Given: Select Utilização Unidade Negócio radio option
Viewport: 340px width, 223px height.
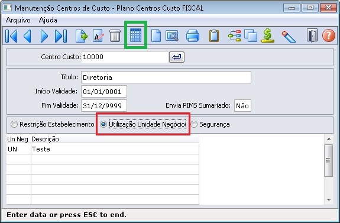Looking at the screenshot, I should (143, 124).
